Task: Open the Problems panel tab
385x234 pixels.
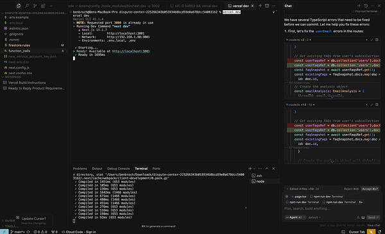Action: point(80,169)
